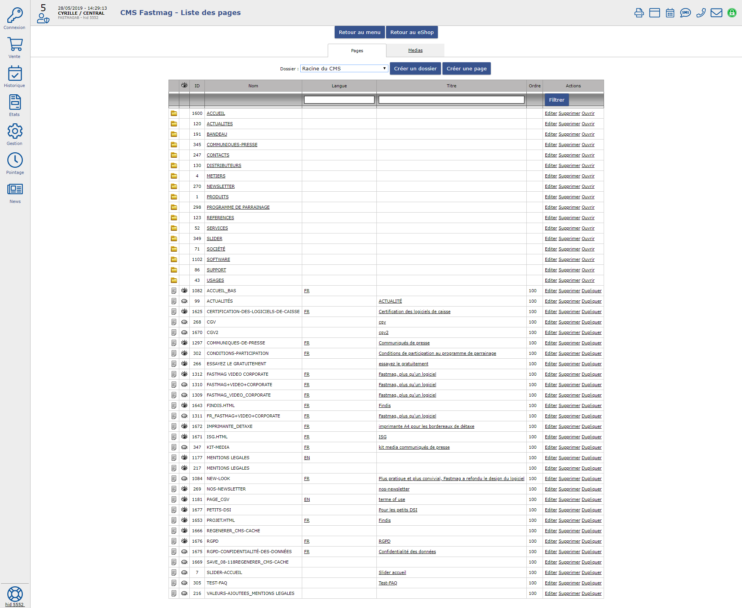Click Ouvrir for the METIERS folder
Viewport: 742px width, 608px height.
588,176
